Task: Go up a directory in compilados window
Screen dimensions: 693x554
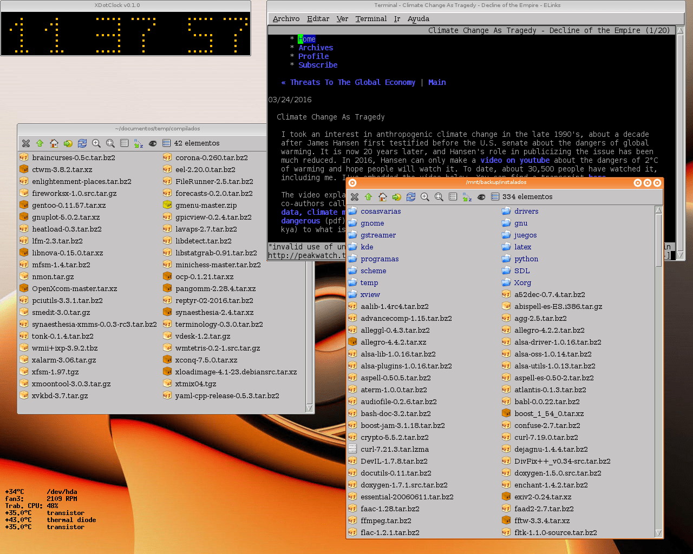Action: [40, 143]
